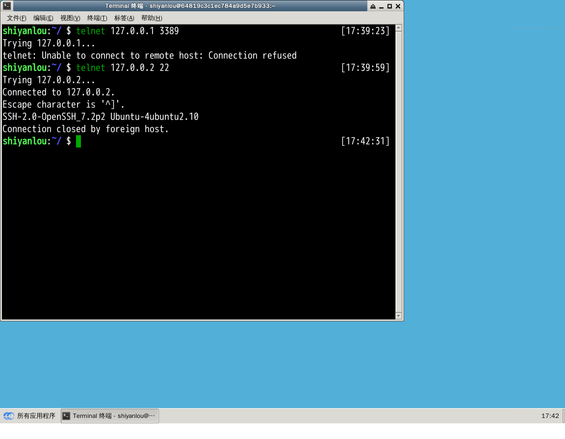The image size is (565, 439).
Task: Click the applications menu logo icon
Action: [x=9, y=416]
